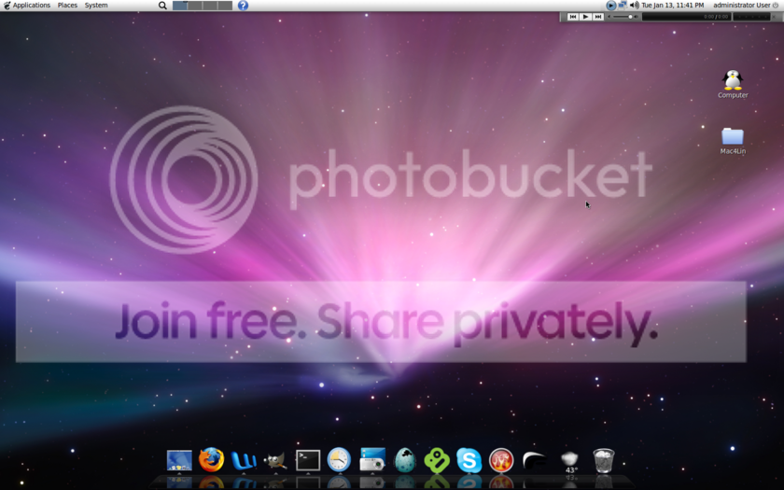Open the Terminal from the dock
The width and height of the screenshot is (784, 490).
[308, 460]
